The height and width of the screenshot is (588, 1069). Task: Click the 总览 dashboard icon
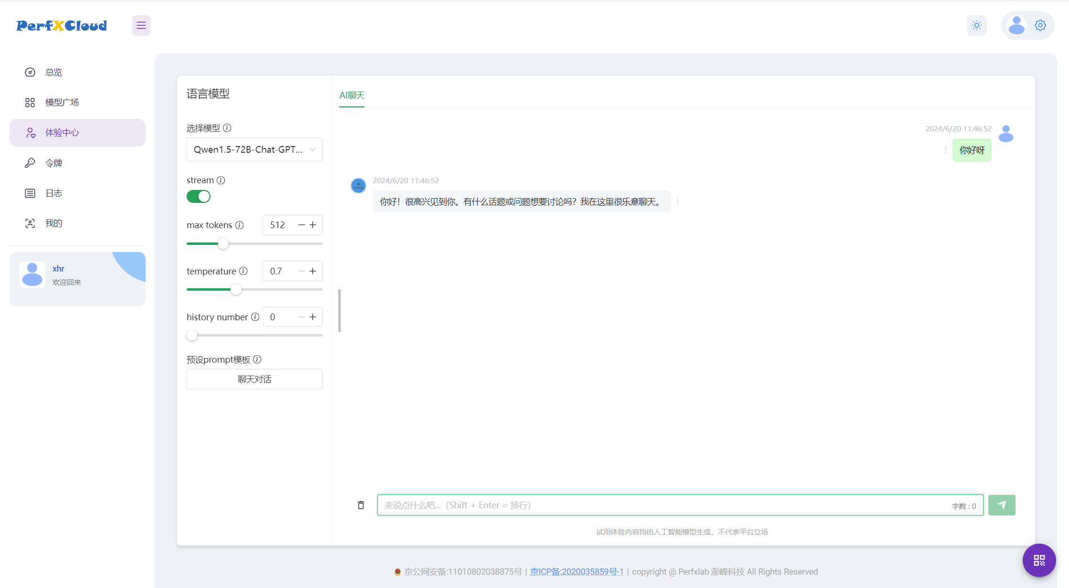point(30,72)
